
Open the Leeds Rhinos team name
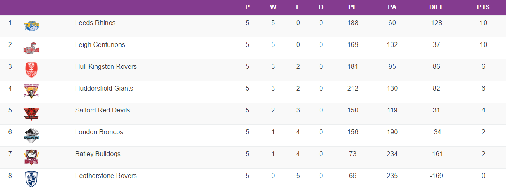[x=95, y=23]
